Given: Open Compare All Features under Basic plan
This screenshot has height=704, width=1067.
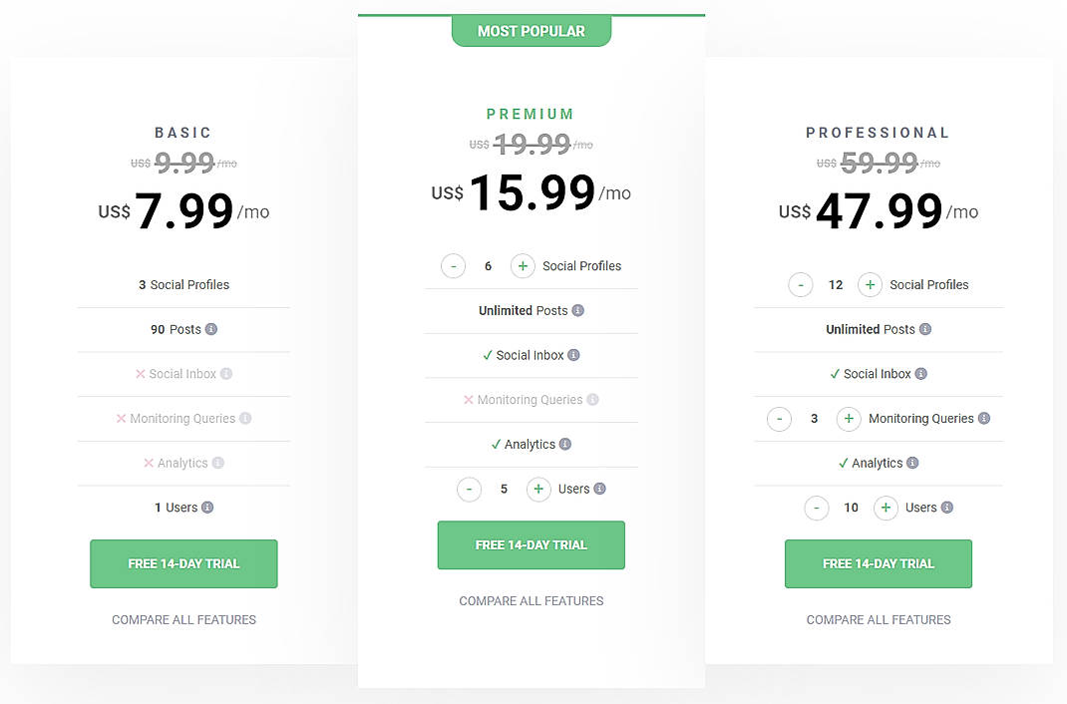Looking at the screenshot, I should [183, 619].
